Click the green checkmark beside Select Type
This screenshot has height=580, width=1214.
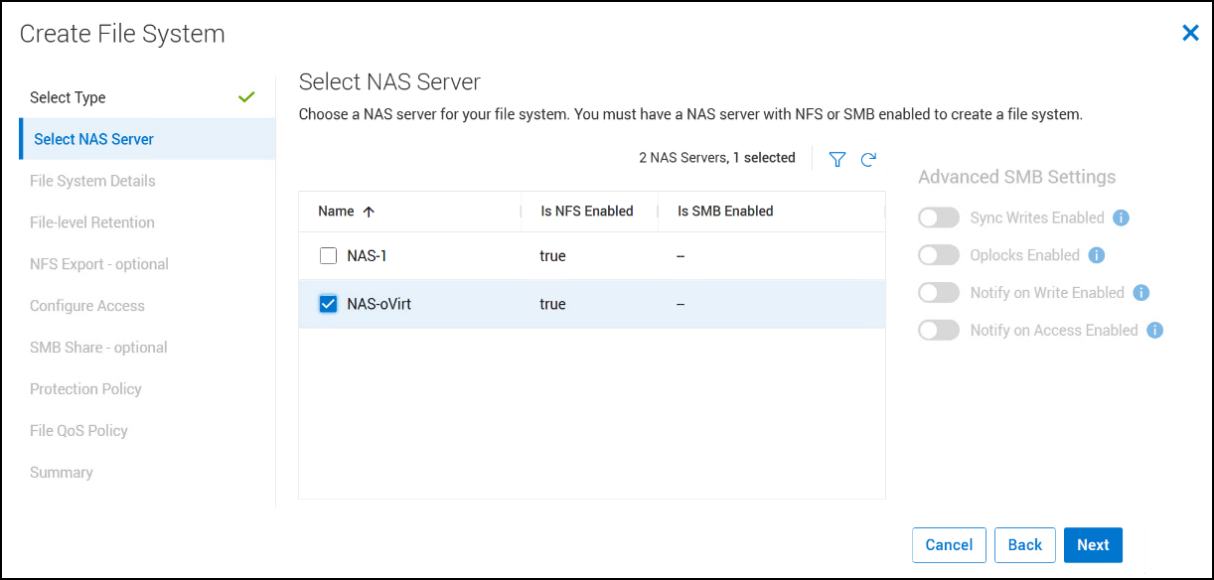pos(247,97)
